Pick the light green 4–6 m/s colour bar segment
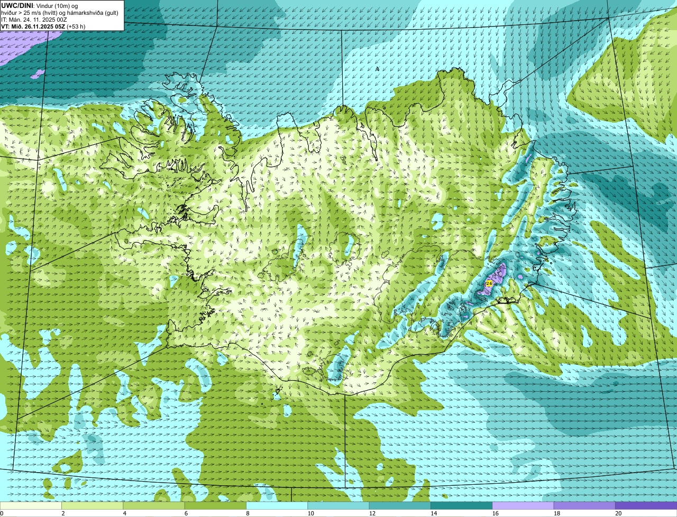677x517 pixels. [x=154, y=505]
